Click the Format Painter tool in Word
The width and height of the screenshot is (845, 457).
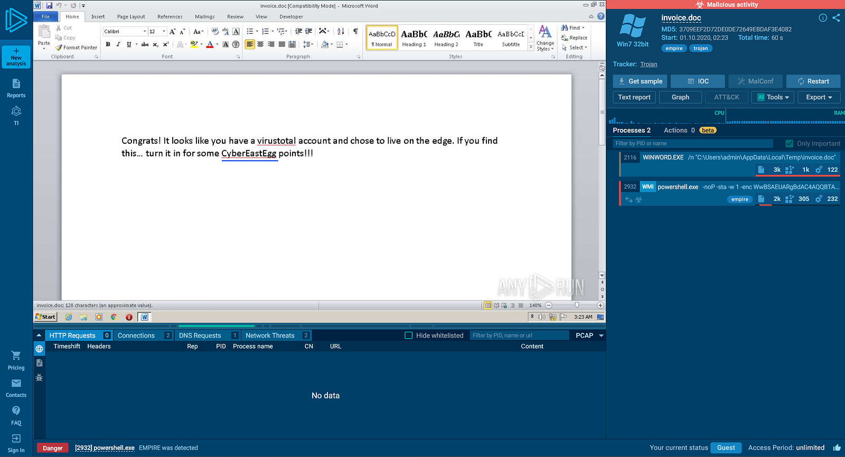pyautogui.click(x=77, y=48)
